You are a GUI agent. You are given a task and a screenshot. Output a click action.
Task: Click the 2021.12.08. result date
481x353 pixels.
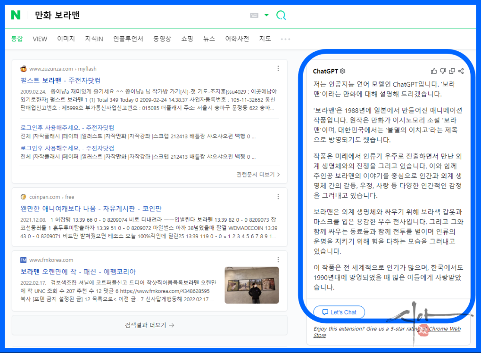coord(33,220)
